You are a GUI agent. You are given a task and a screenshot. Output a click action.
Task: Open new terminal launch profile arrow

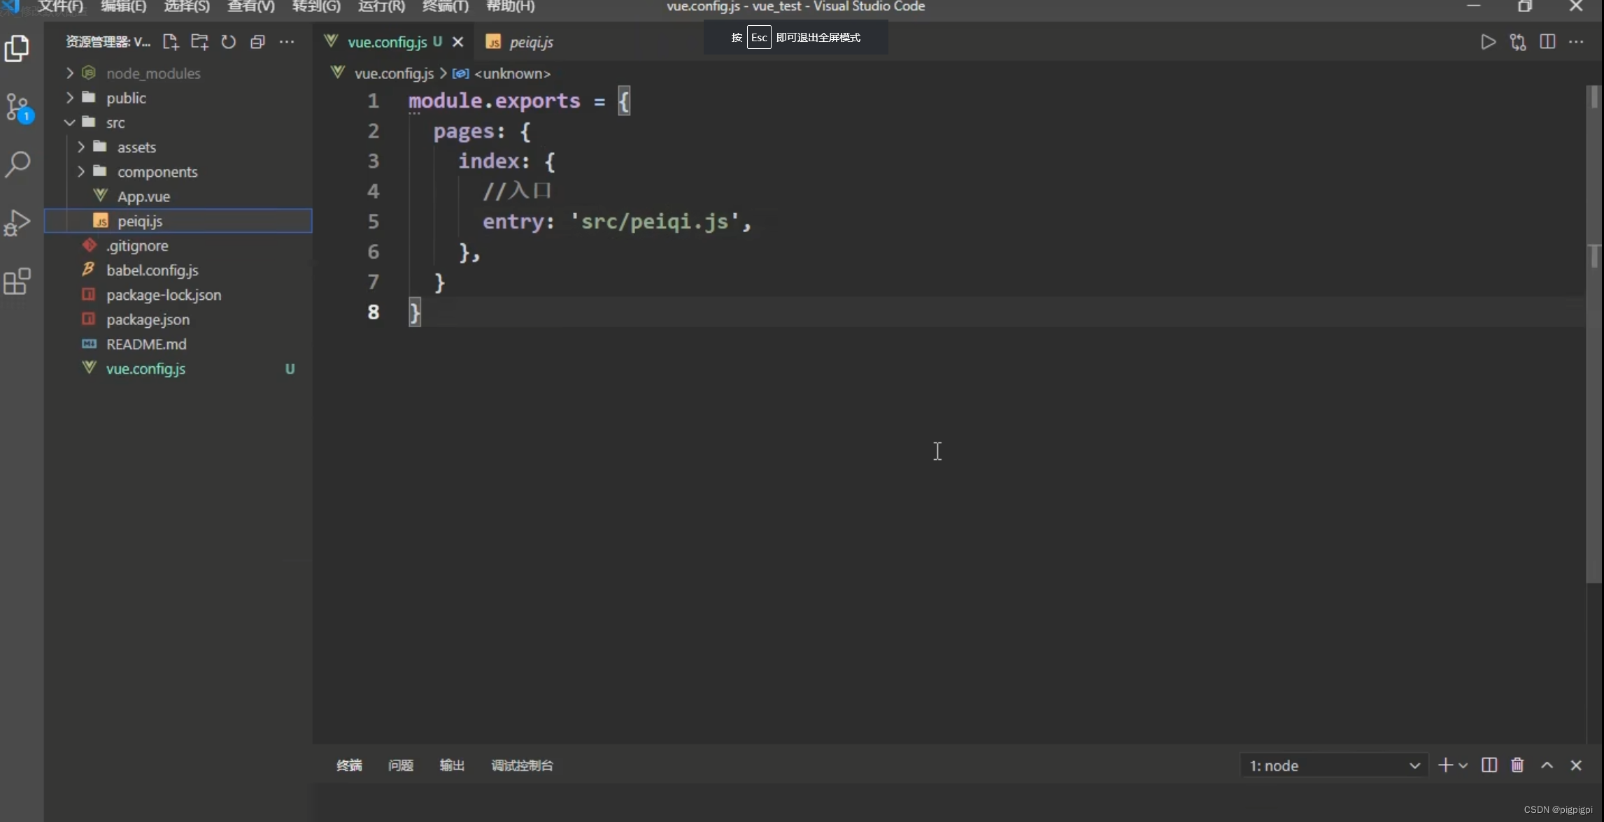tap(1463, 765)
